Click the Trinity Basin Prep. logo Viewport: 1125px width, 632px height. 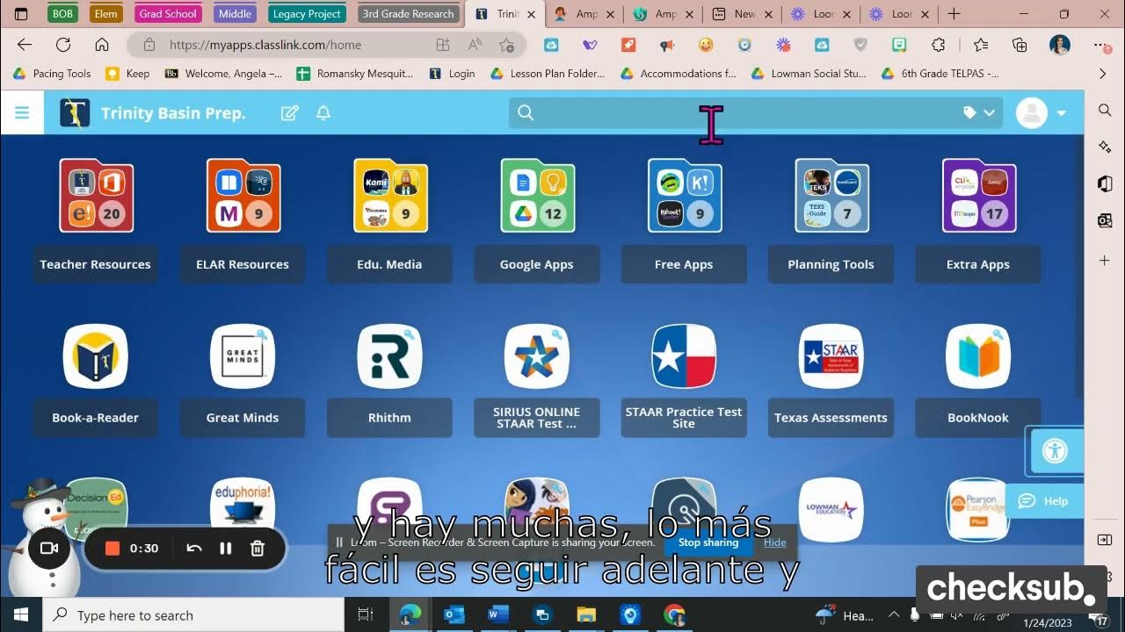tap(75, 112)
